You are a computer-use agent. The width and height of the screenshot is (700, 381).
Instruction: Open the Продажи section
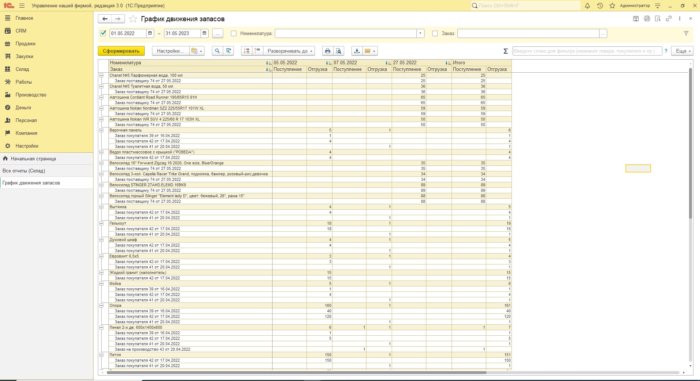tap(47, 43)
